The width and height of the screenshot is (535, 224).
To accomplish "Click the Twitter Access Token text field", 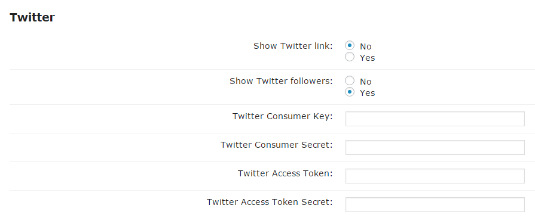I will [x=435, y=176].
